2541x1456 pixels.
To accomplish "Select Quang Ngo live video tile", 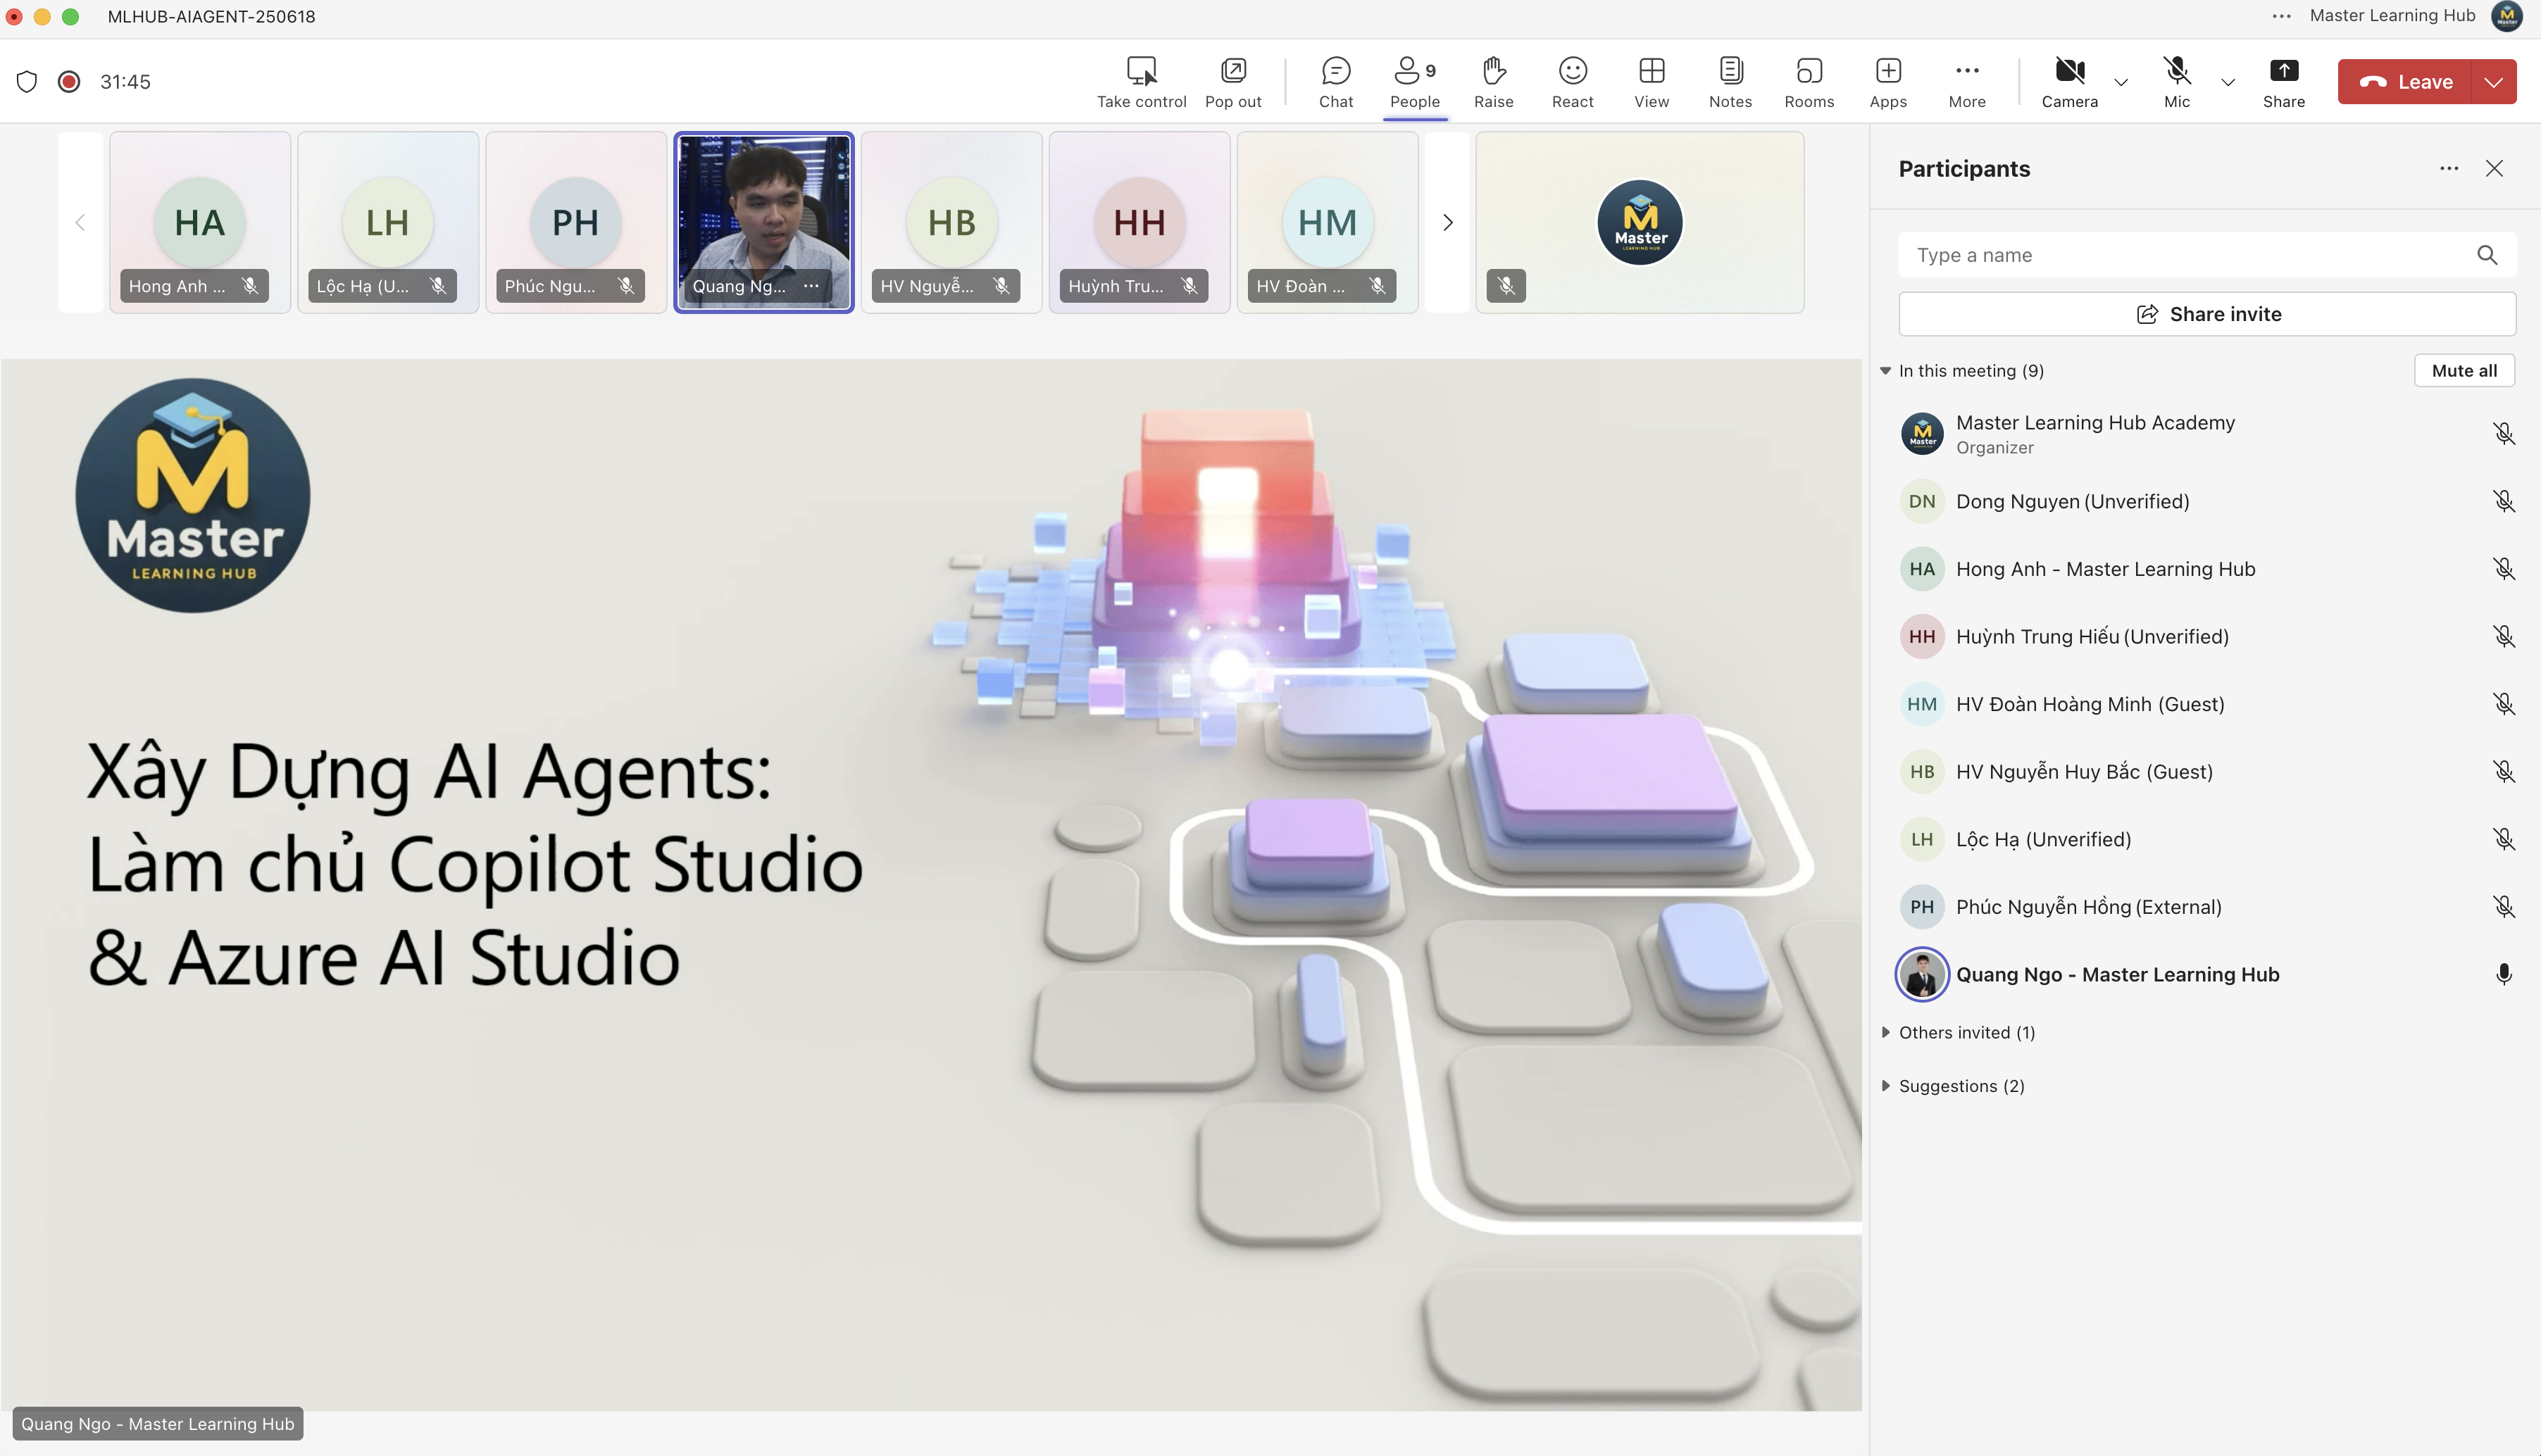I will pos(764,222).
